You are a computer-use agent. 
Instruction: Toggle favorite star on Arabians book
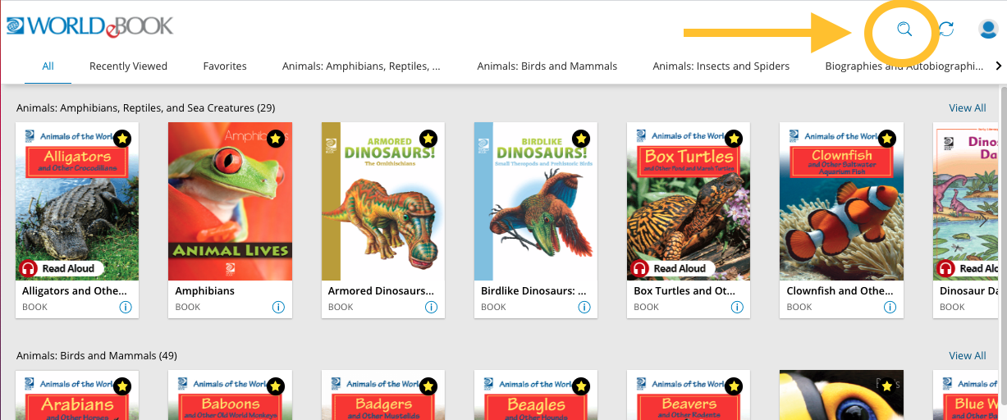(122, 386)
